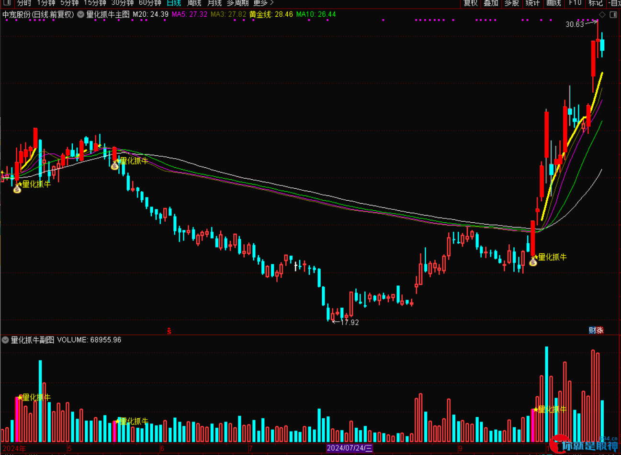Click the 黄金线: 28.46 indicator value
This screenshot has width=621, height=455.
pyautogui.click(x=271, y=15)
